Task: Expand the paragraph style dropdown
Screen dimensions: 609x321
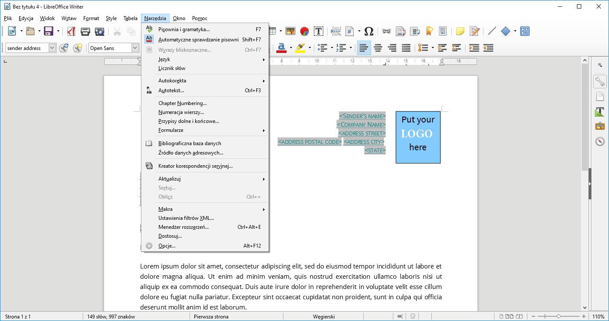Action: click(52, 48)
